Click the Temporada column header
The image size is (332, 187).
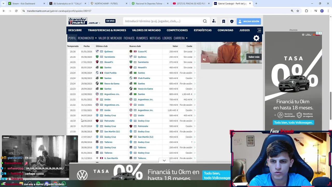(73, 46)
